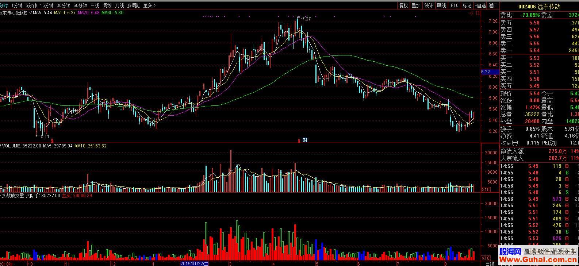Image resolution: width=579 pixels, height=266 pixels.
Task: Select the 1分钟 period tab
Action: tap(16, 5)
